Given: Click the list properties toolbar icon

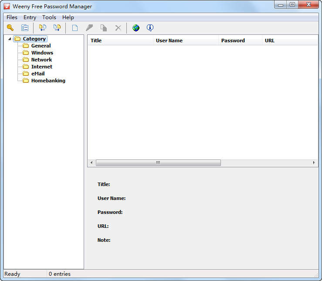Looking at the screenshot, I should click(x=25, y=28).
